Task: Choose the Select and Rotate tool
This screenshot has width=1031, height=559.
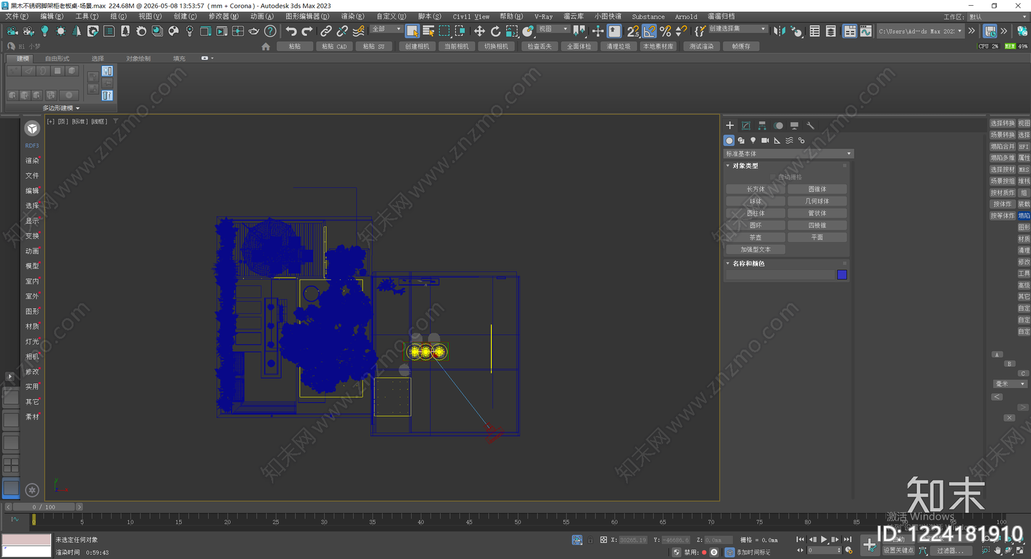Action: pyautogui.click(x=496, y=31)
